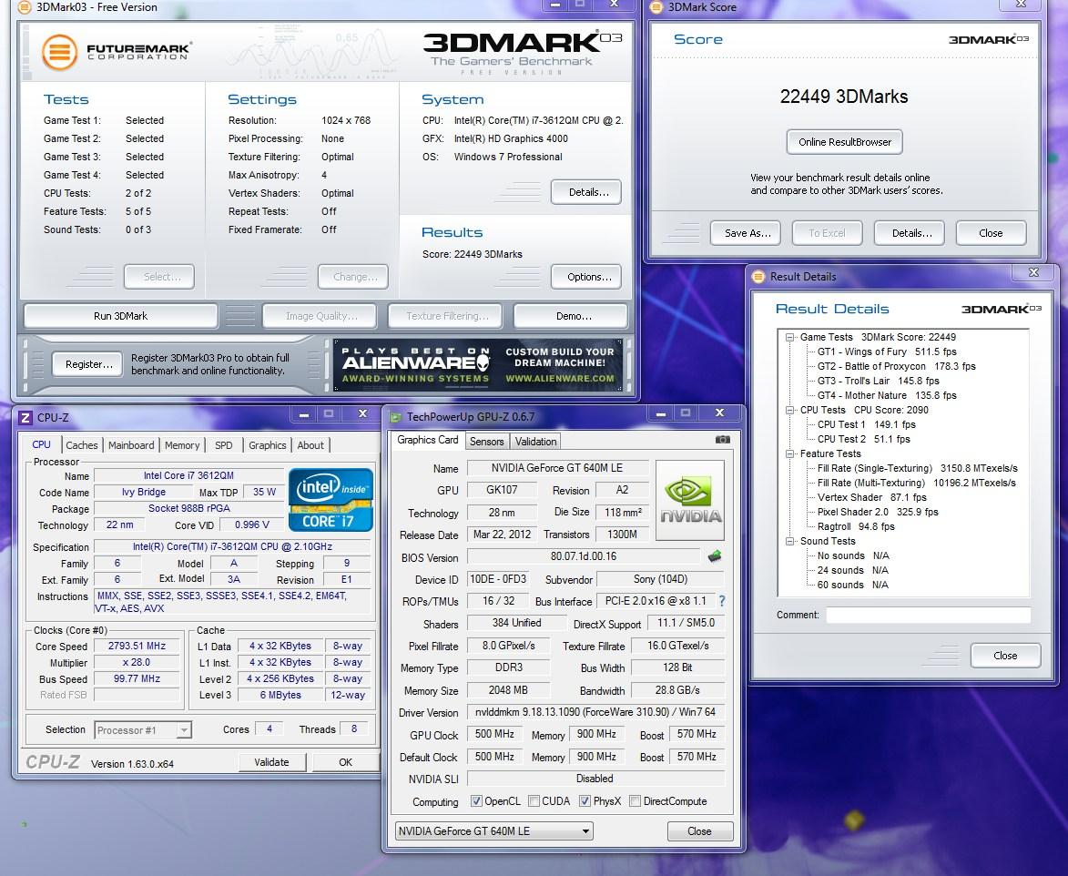1068x876 pixels.
Task: Select the Pixel Shader 2.0 row
Action: click(878, 513)
